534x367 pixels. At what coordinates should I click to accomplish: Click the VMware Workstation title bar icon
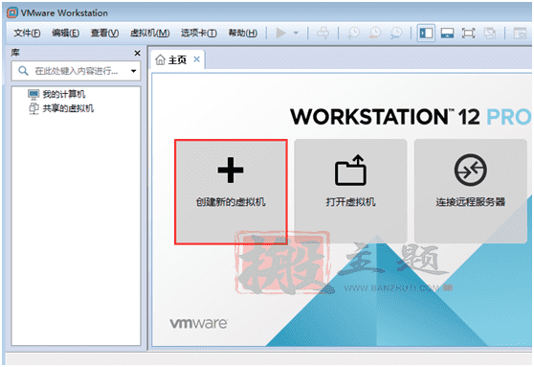coord(12,12)
